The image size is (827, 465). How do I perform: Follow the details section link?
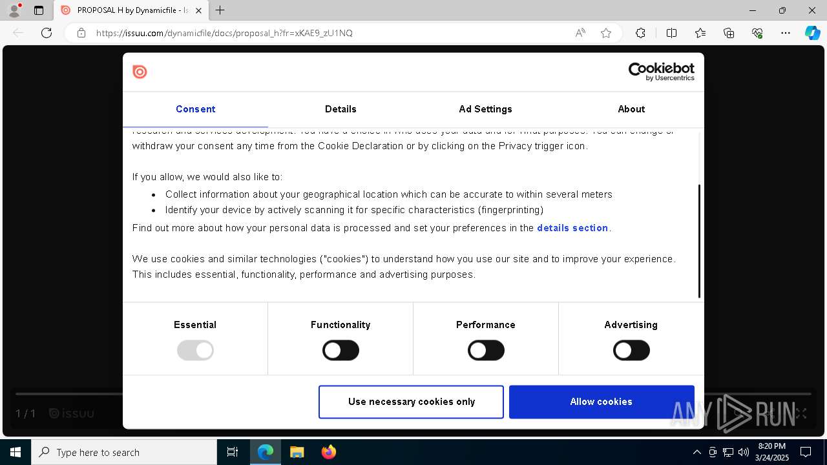click(x=572, y=228)
